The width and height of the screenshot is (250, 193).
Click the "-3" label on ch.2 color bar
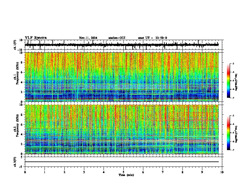233,116
